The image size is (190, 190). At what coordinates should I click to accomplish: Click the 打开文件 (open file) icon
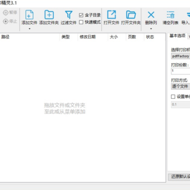coord(111,15)
